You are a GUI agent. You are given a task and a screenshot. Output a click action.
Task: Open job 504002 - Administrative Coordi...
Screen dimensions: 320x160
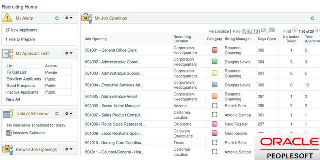click(x=113, y=62)
